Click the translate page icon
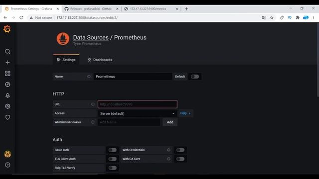Image resolution: width=319 pixels, height=179 pixels. click(x=264, y=18)
